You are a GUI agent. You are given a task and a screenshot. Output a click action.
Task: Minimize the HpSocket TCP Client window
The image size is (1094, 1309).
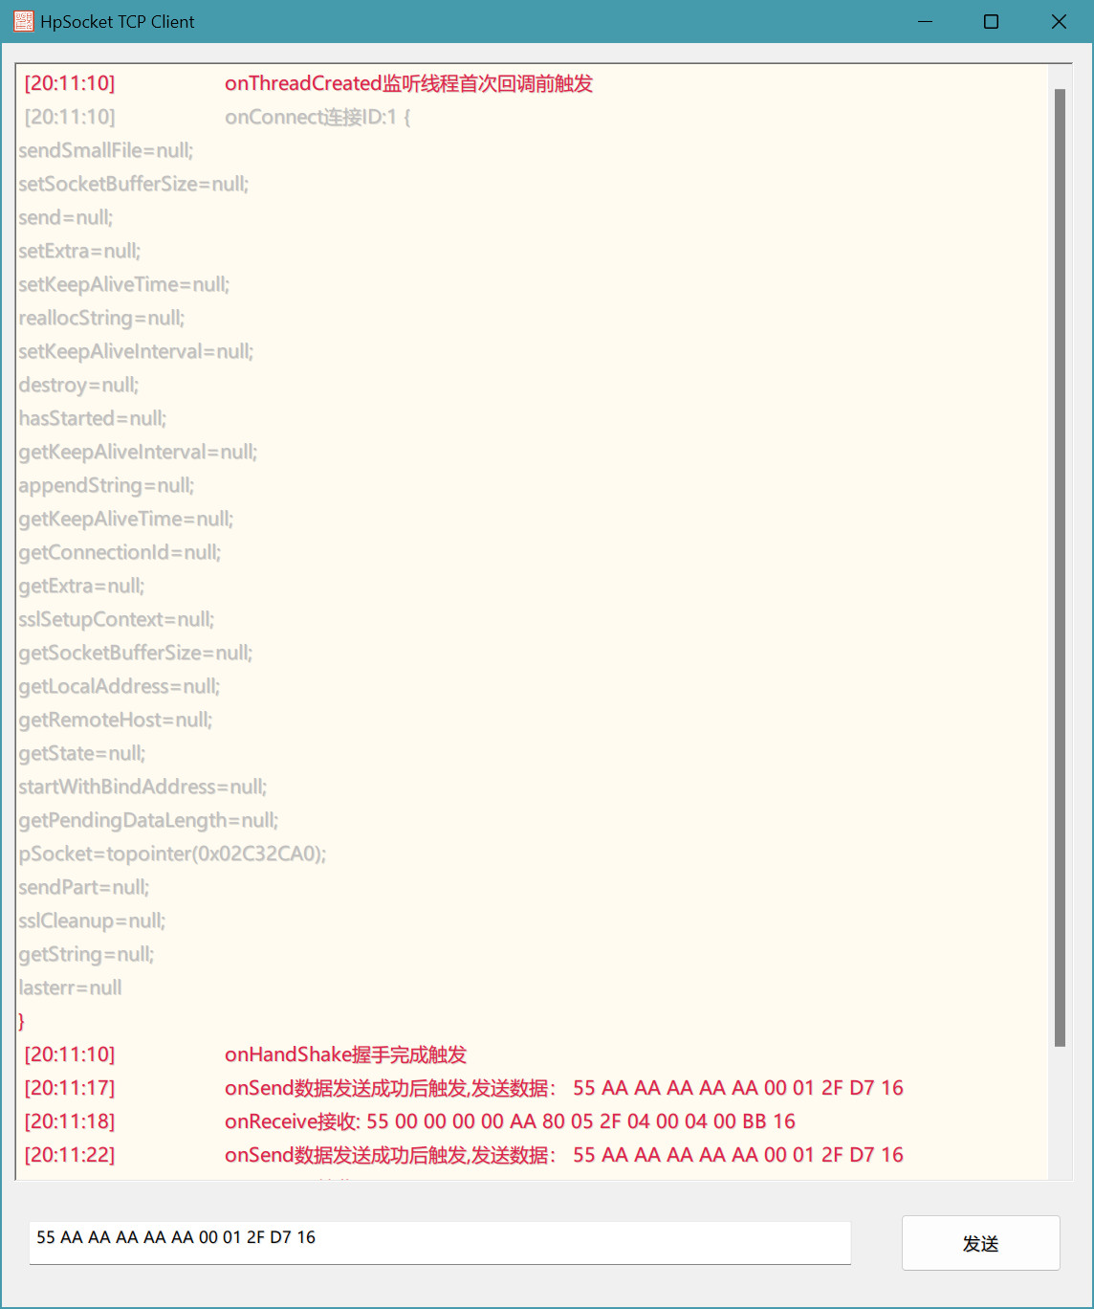(x=925, y=21)
